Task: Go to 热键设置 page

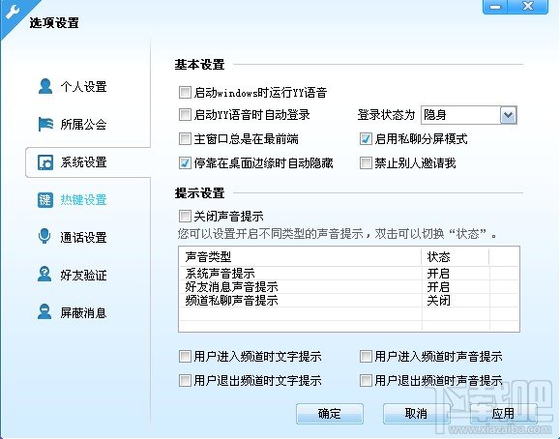Action: (x=83, y=199)
